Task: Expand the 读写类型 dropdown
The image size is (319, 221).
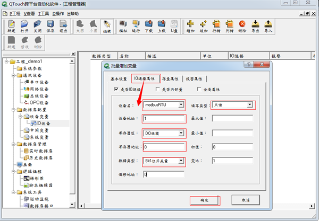Action: tap(250, 105)
